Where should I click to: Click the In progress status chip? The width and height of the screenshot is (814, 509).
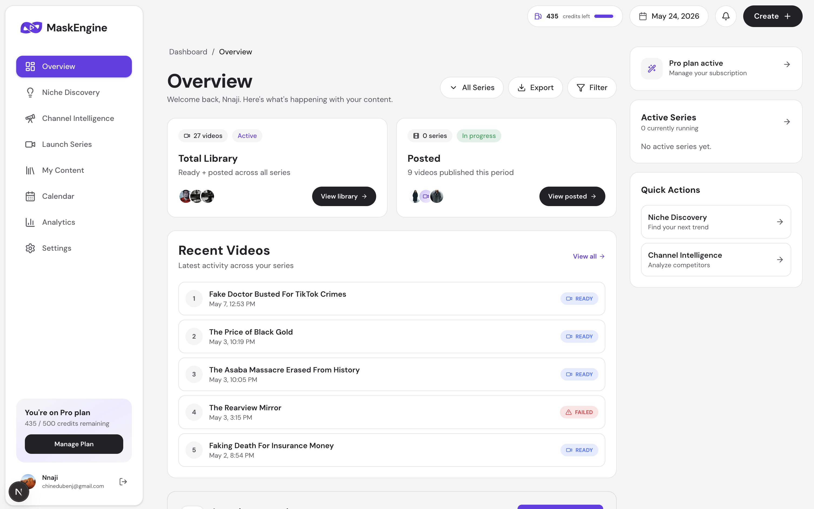coord(479,136)
